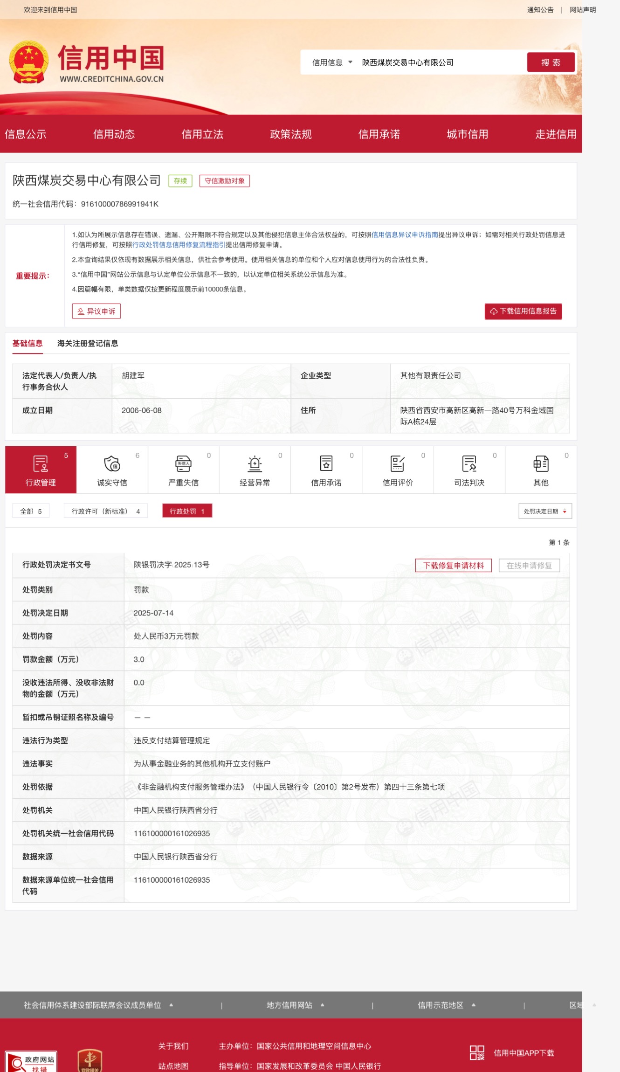Viewport: 620px width, 1072px height.
Task: Expand the 信用示范地区 list
Action: pos(446,1005)
